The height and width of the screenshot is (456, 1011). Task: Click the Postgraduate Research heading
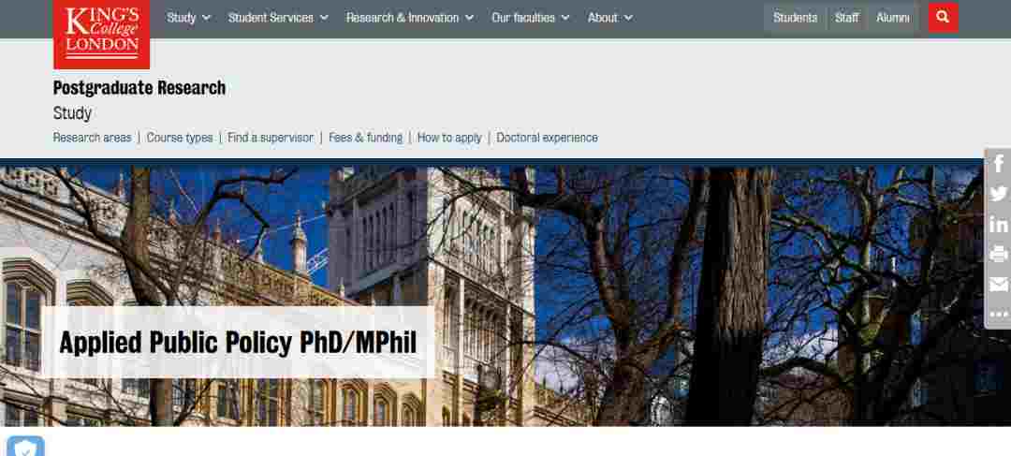(139, 88)
